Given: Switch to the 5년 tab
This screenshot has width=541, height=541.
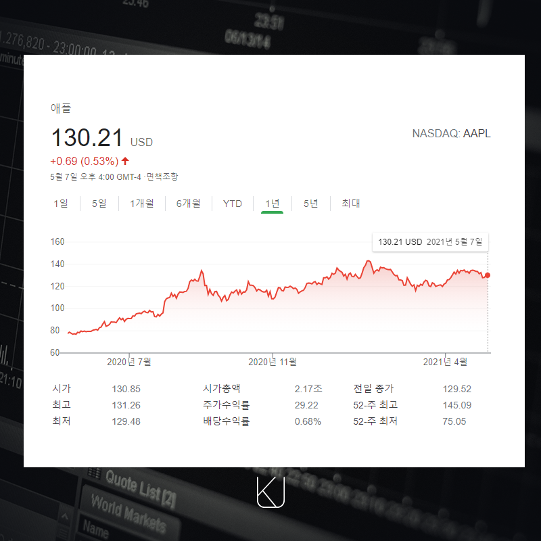Looking at the screenshot, I should click(x=311, y=204).
